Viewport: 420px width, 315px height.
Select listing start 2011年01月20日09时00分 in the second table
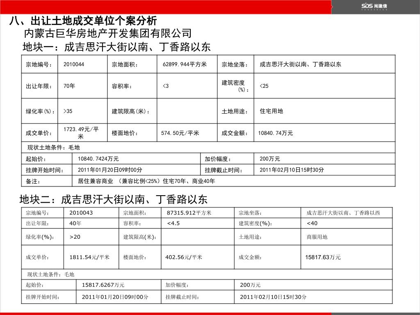pyautogui.click(x=115, y=297)
